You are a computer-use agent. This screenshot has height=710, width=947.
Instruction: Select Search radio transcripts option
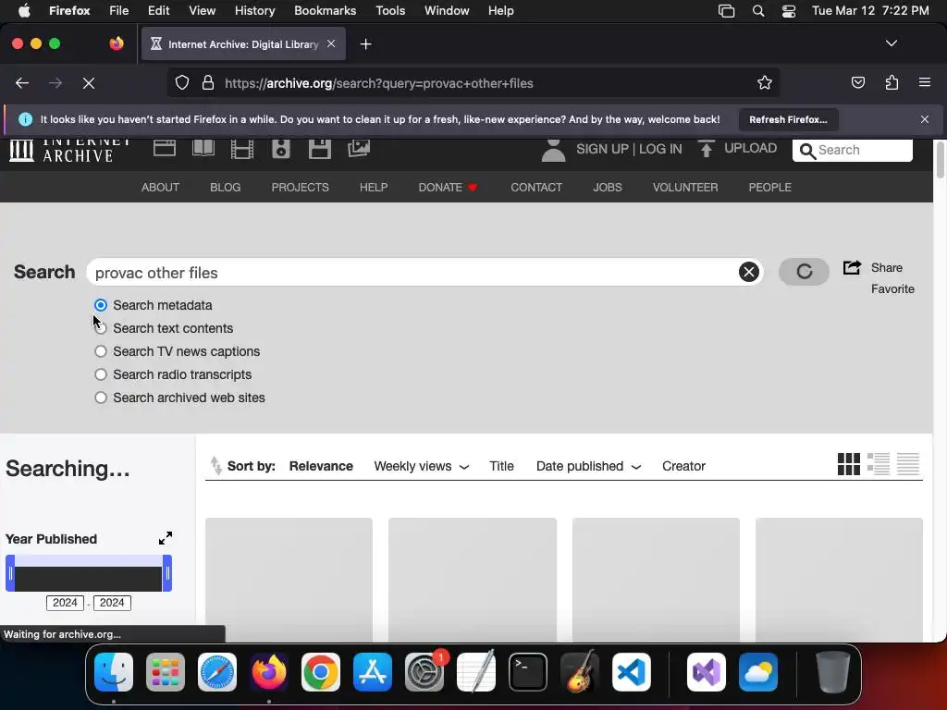(x=101, y=374)
